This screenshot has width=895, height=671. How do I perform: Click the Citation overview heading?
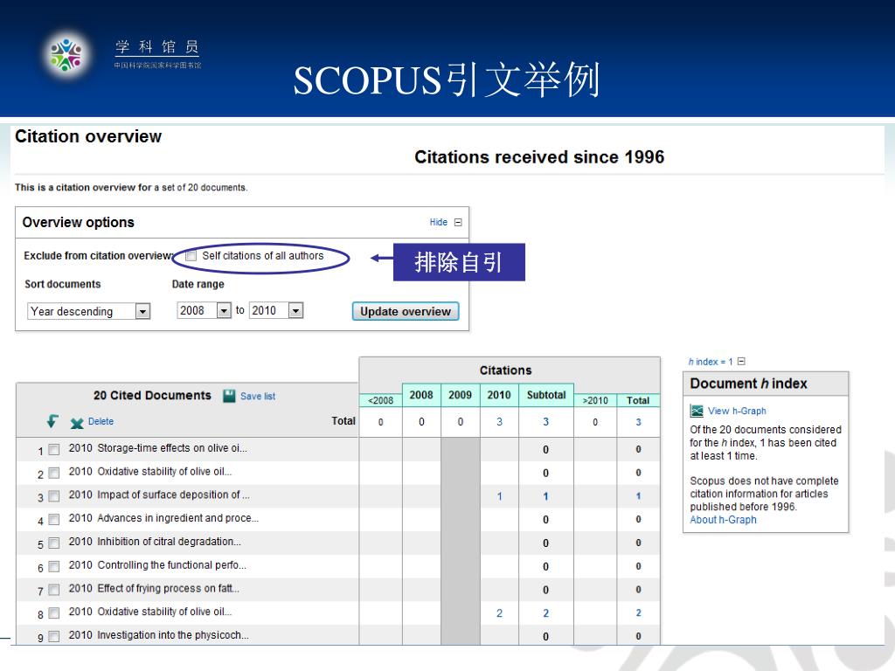(88, 136)
